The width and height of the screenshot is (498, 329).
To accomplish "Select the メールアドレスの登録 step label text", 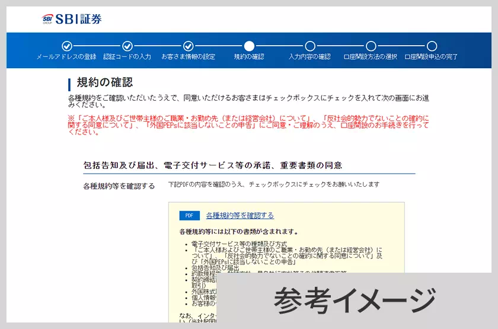I will pos(66,57).
